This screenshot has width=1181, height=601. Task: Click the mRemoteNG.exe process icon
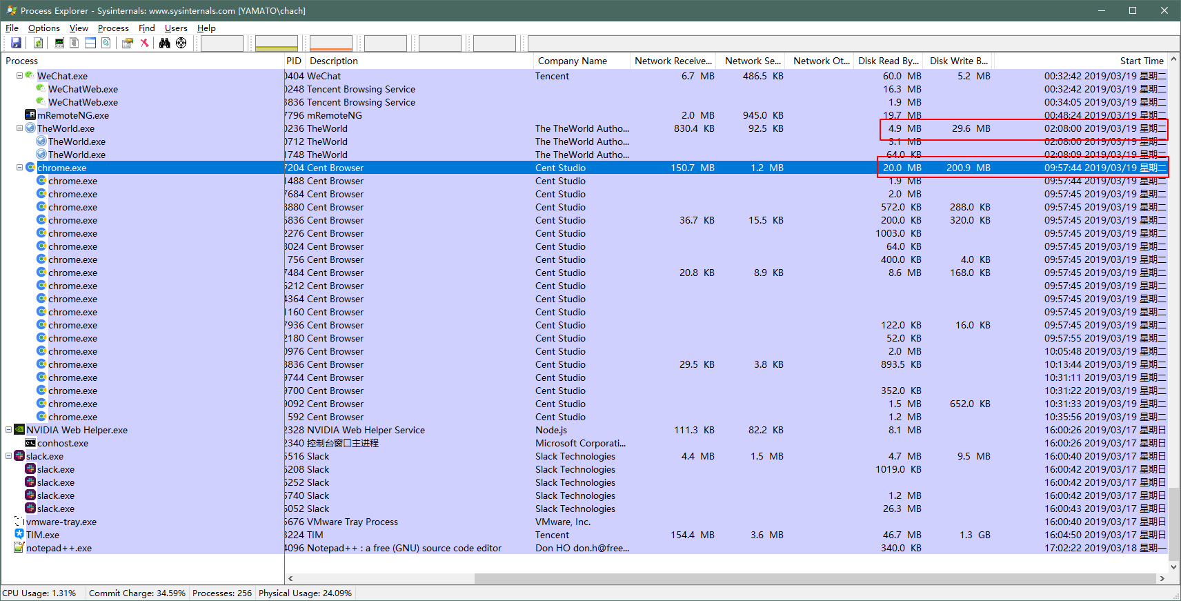(30, 115)
